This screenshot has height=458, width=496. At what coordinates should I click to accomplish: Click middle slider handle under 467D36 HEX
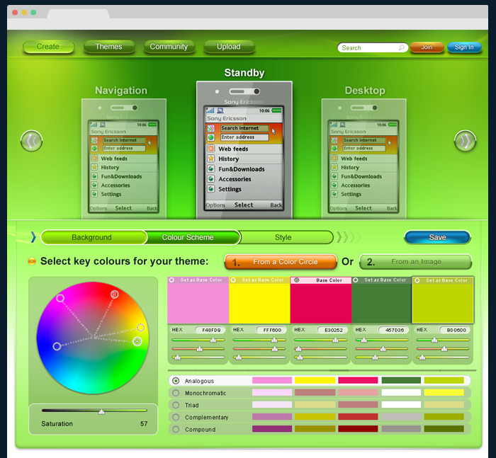coord(383,349)
